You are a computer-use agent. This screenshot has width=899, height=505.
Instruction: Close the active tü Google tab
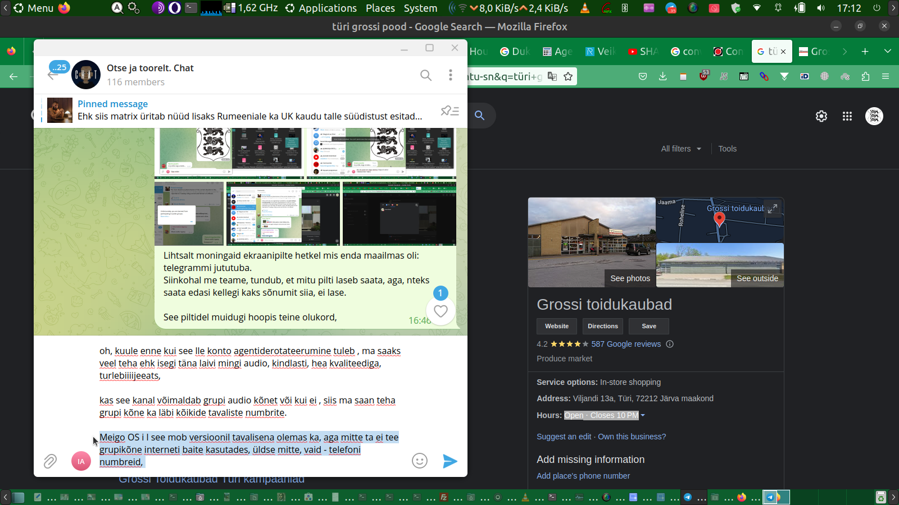(783, 52)
